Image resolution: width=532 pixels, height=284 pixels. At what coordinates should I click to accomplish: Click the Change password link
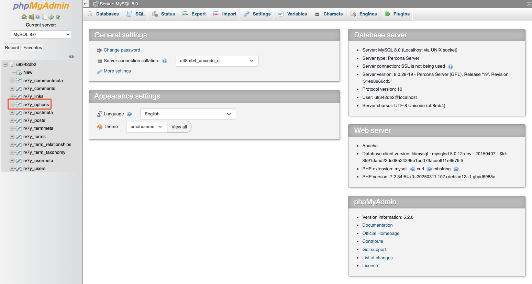coord(122,50)
